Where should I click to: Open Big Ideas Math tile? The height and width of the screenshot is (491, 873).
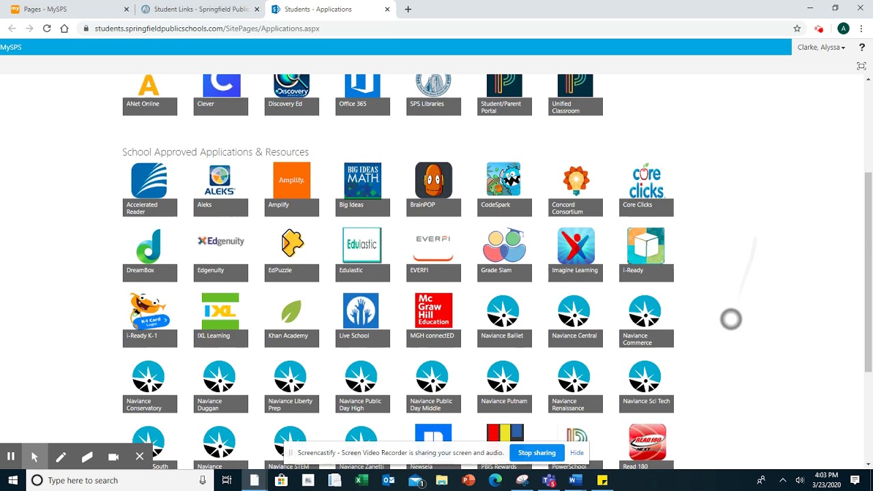click(362, 190)
